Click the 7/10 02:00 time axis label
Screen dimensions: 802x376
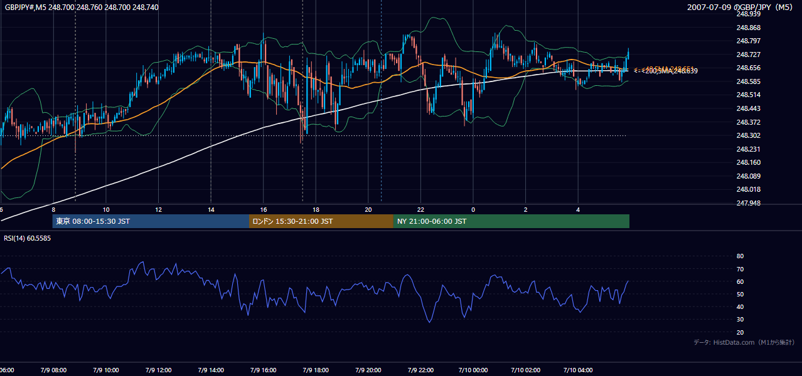pos(525,370)
